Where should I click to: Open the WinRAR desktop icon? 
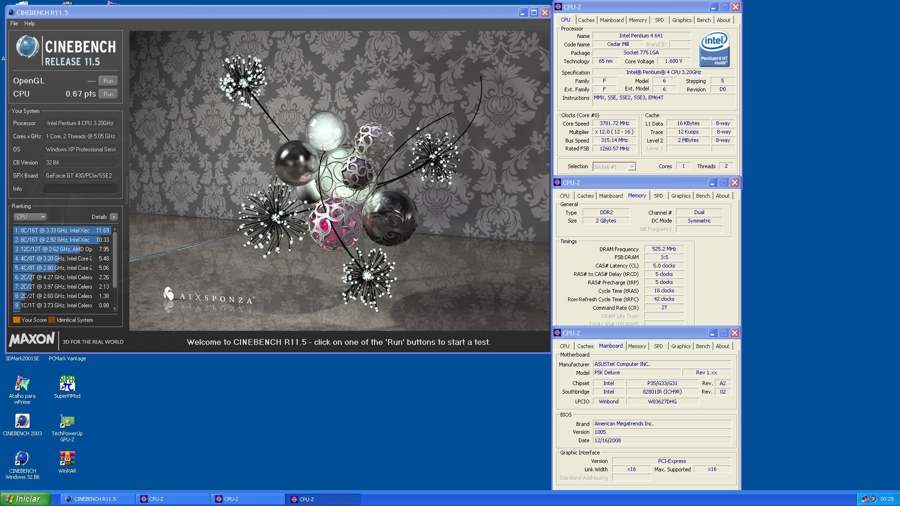tap(67, 459)
